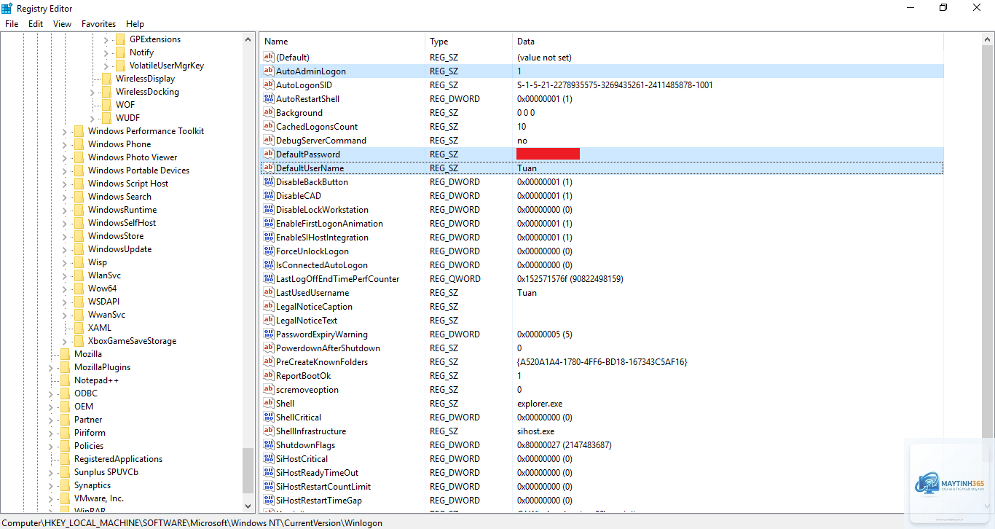Expand the Notify key
995x529 pixels.
tap(106, 52)
